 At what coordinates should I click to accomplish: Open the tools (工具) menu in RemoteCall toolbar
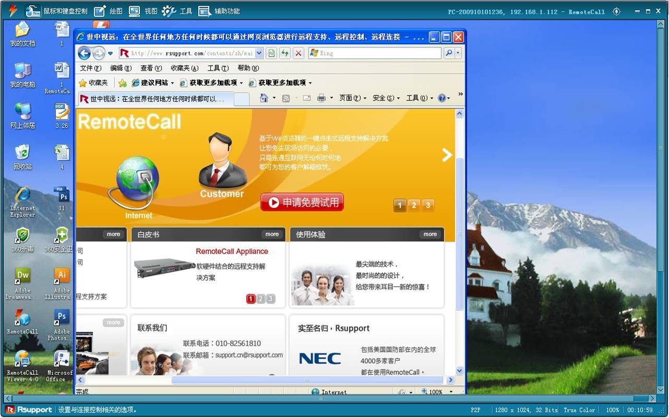click(177, 11)
